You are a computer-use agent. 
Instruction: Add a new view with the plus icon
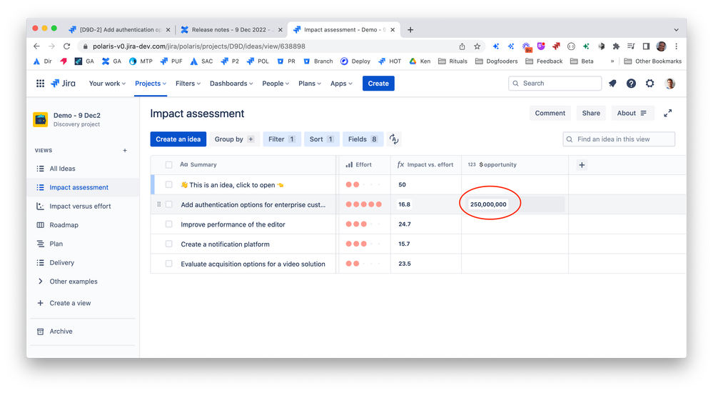point(125,150)
